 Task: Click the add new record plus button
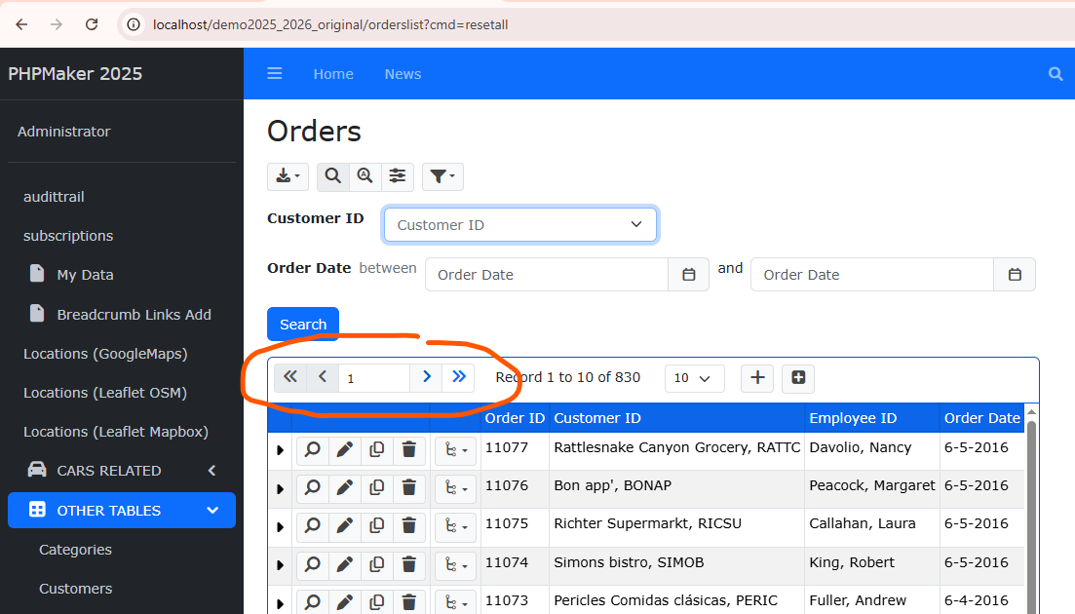pos(757,378)
